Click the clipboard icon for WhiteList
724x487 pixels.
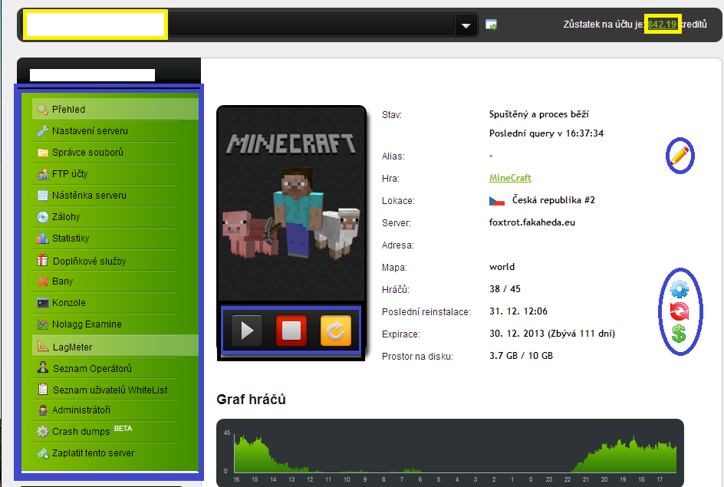click(42, 389)
